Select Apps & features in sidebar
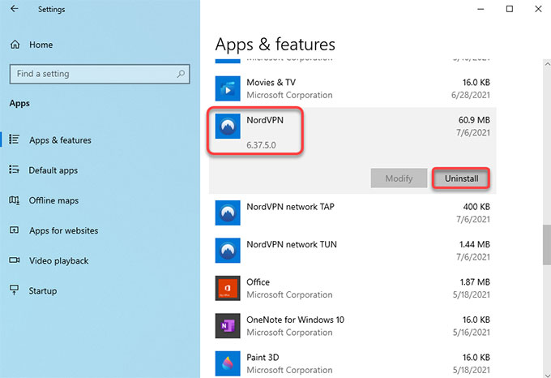 tap(60, 140)
